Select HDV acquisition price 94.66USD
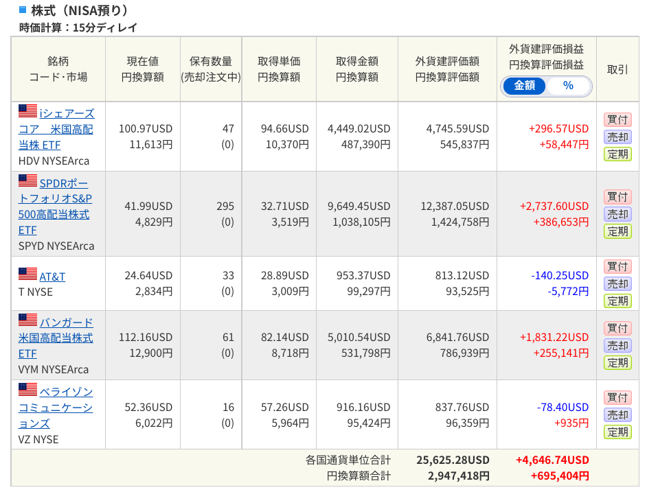Screen dimensions: 647x492 pyautogui.click(x=285, y=129)
